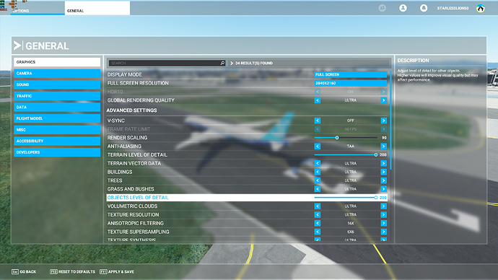
Task: Click Anti-Aliasing right arrow
Action: tap(384, 146)
